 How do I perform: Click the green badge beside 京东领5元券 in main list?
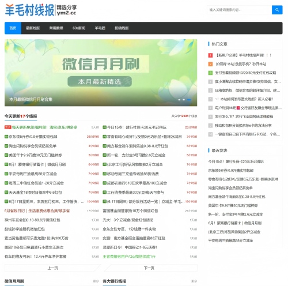click(x=6, y=137)
